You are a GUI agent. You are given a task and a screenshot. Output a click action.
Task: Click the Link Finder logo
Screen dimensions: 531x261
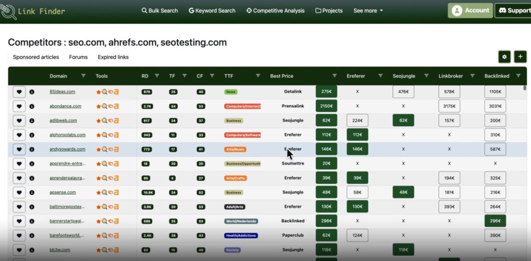click(32, 11)
